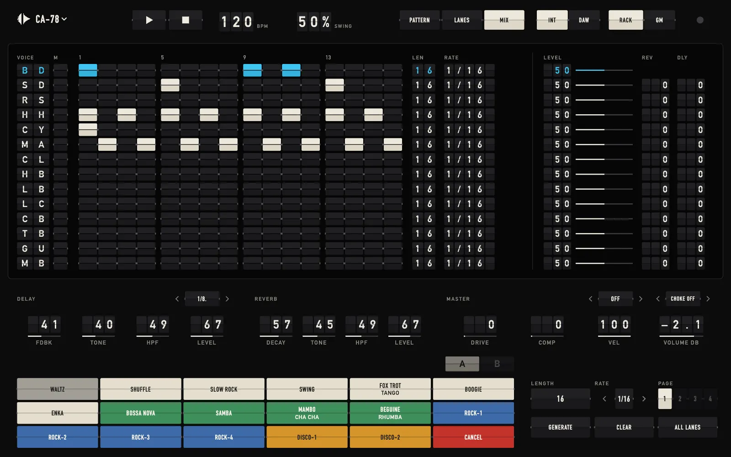Screen dimensions: 731x457
Task: Toggle mute for the HH voice
Action: pos(60,115)
